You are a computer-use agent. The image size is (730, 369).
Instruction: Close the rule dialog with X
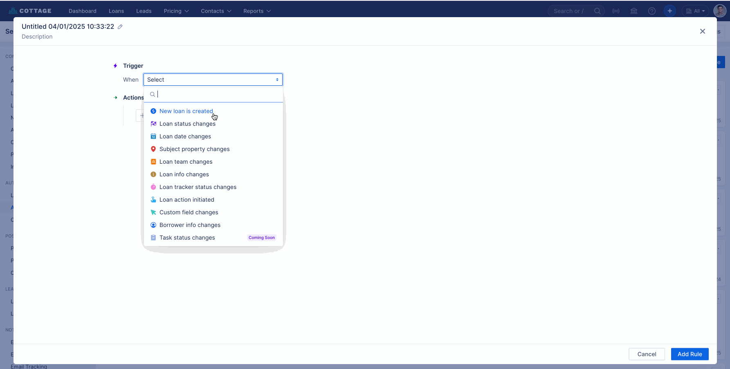click(x=703, y=31)
